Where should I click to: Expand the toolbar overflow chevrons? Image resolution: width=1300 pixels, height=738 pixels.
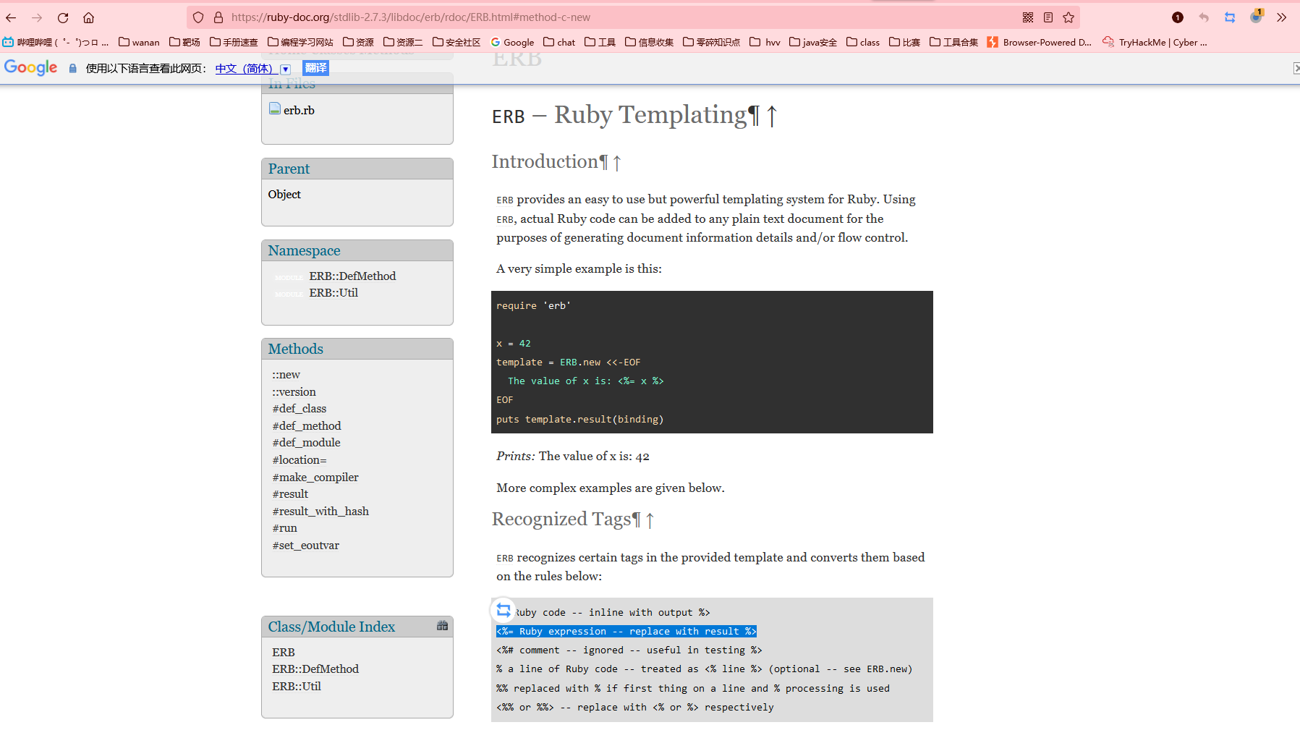pyautogui.click(x=1282, y=17)
